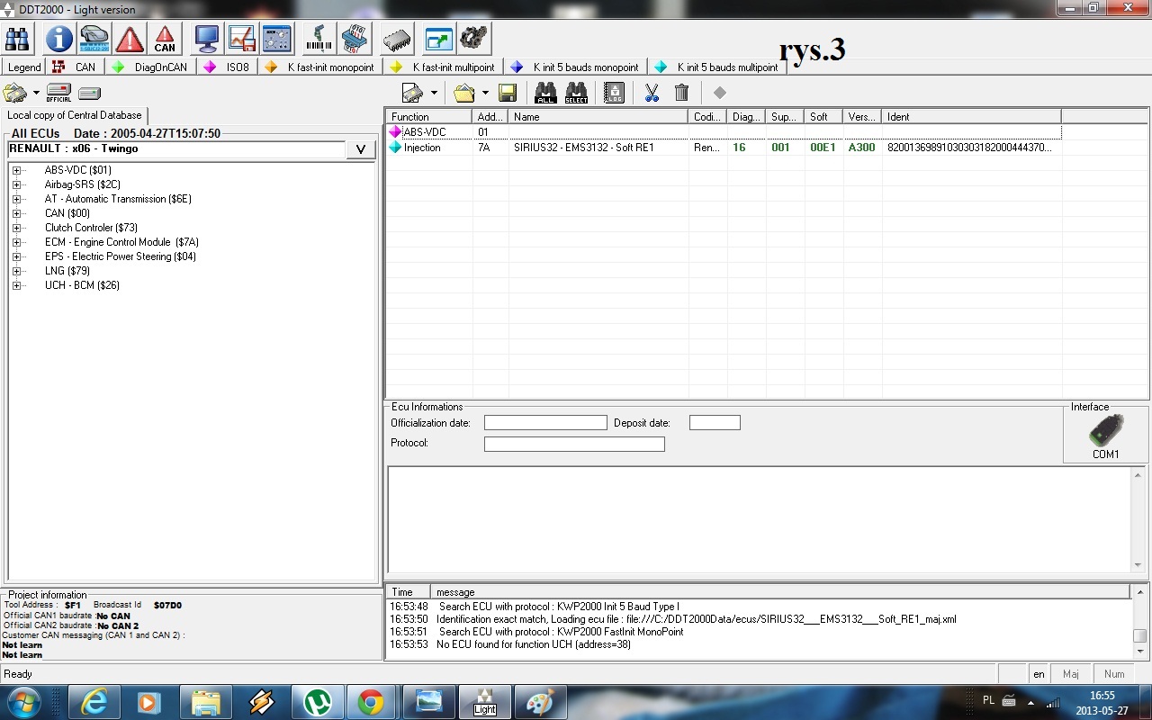Open dropdown arrow next to folder icon
Viewport: 1152px width, 720px height.
tap(485, 93)
